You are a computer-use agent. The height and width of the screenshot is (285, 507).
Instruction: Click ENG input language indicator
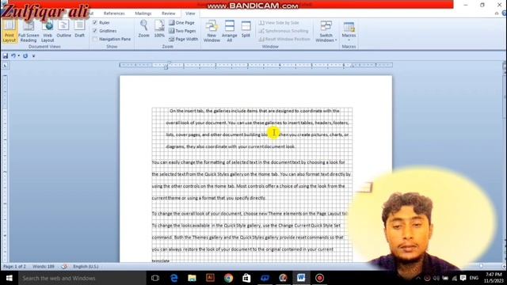click(474, 278)
